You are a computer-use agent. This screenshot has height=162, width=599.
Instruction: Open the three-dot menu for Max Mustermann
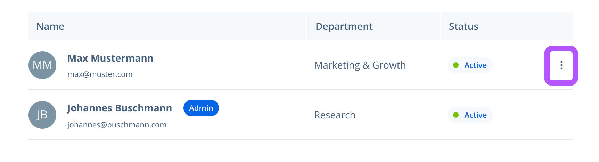pos(561,65)
